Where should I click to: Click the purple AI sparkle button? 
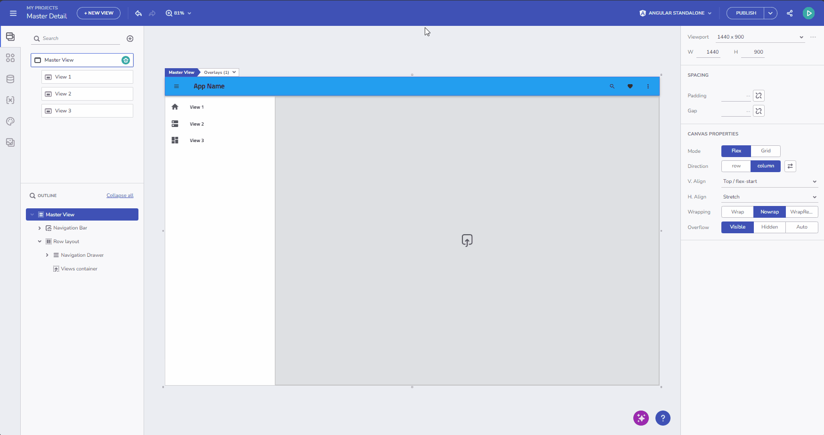tap(641, 418)
